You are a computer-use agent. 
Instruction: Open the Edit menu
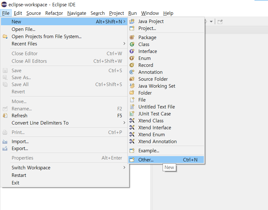point(18,13)
